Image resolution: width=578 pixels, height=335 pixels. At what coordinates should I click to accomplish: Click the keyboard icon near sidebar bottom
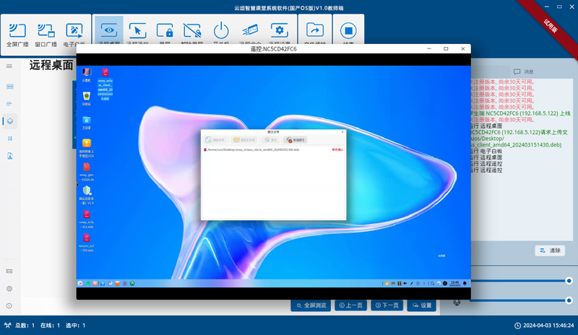[9, 271]
